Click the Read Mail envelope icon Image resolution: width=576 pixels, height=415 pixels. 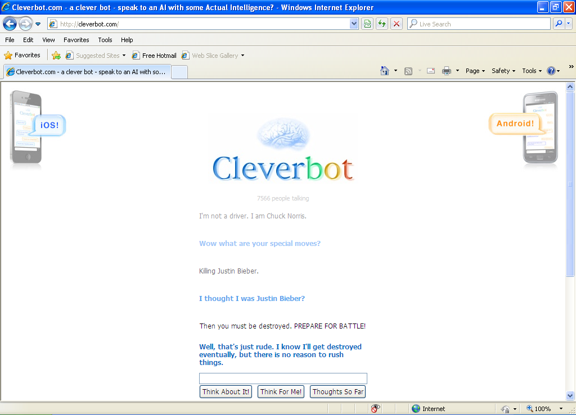pos(431,71)
